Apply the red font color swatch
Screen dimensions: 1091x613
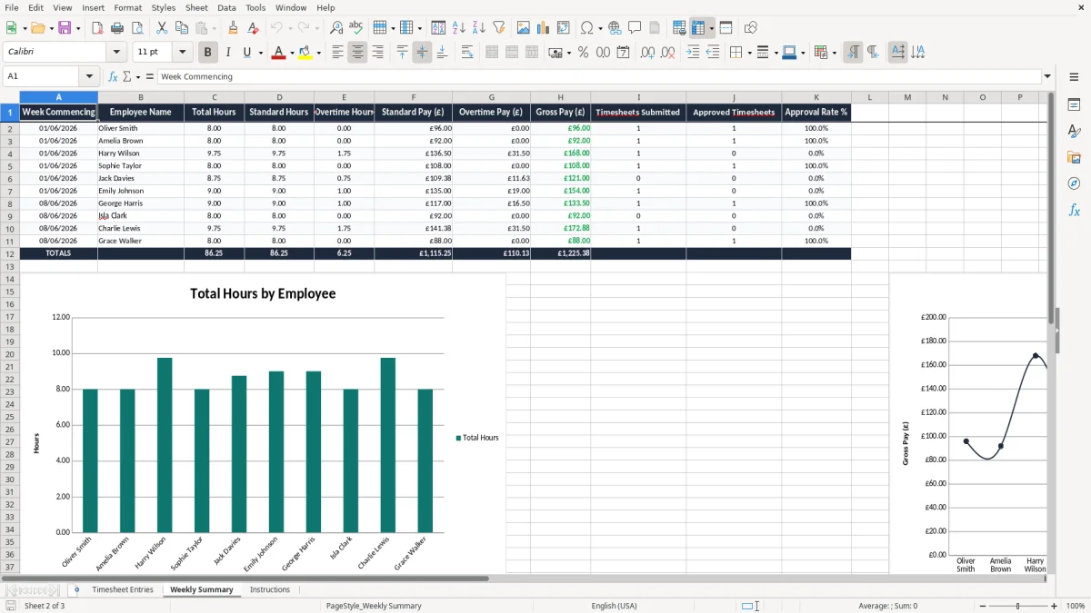pyautogui.click(x=278, y=53)
